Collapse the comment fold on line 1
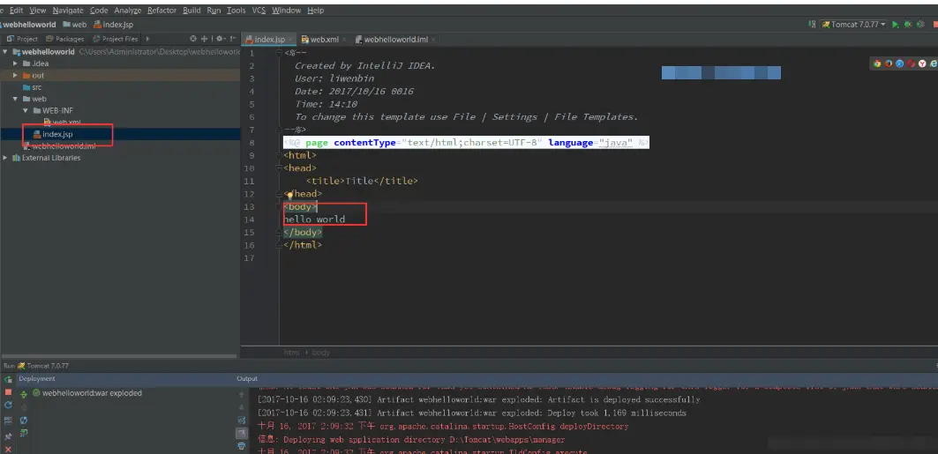 tap(280, 53)
